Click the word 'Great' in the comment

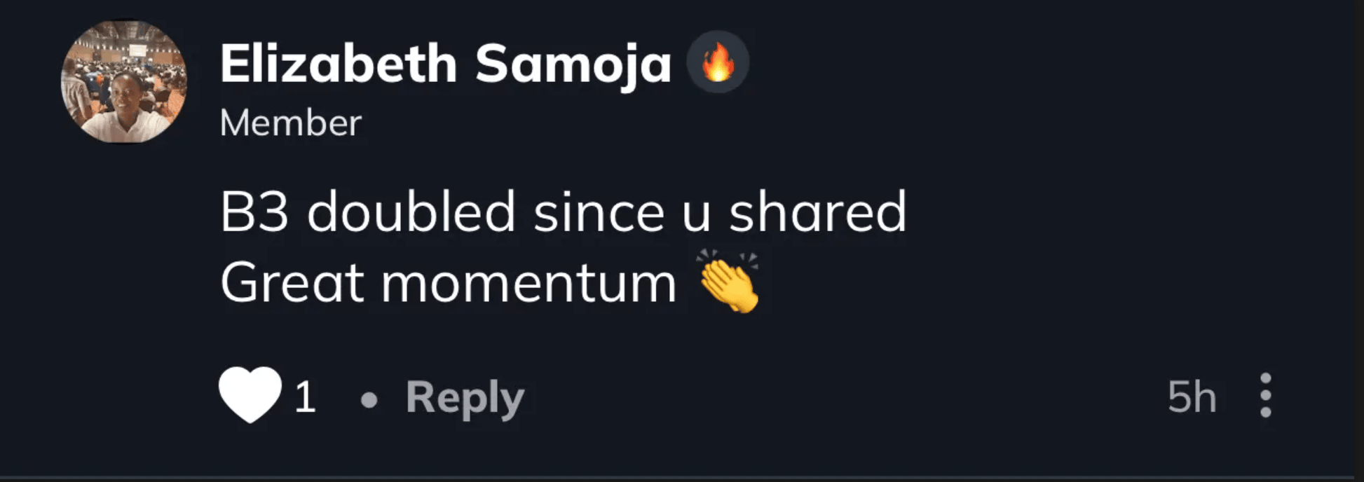[292, 284]
